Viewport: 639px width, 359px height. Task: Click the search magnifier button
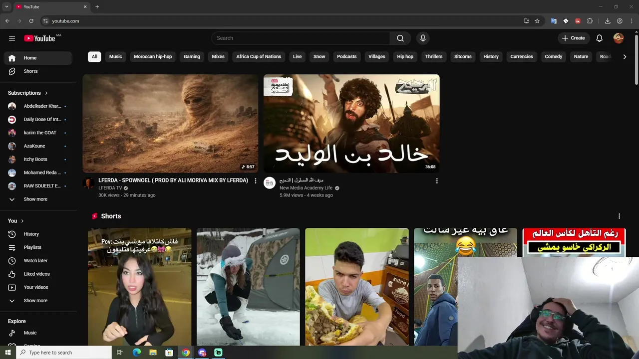400,38
